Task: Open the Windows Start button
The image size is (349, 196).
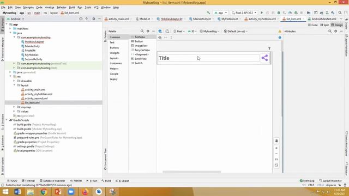Action: 5,192
